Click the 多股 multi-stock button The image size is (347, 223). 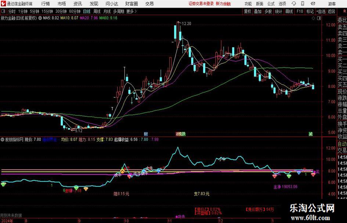coord(268,11)
